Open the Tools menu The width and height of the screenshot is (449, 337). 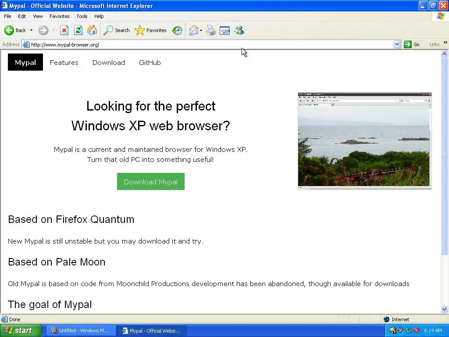coord(82,16)
